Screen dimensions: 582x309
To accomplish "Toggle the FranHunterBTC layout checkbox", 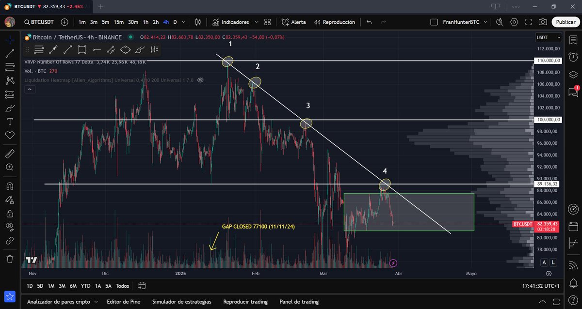I will pyautogui.click(x=434, y=22).
